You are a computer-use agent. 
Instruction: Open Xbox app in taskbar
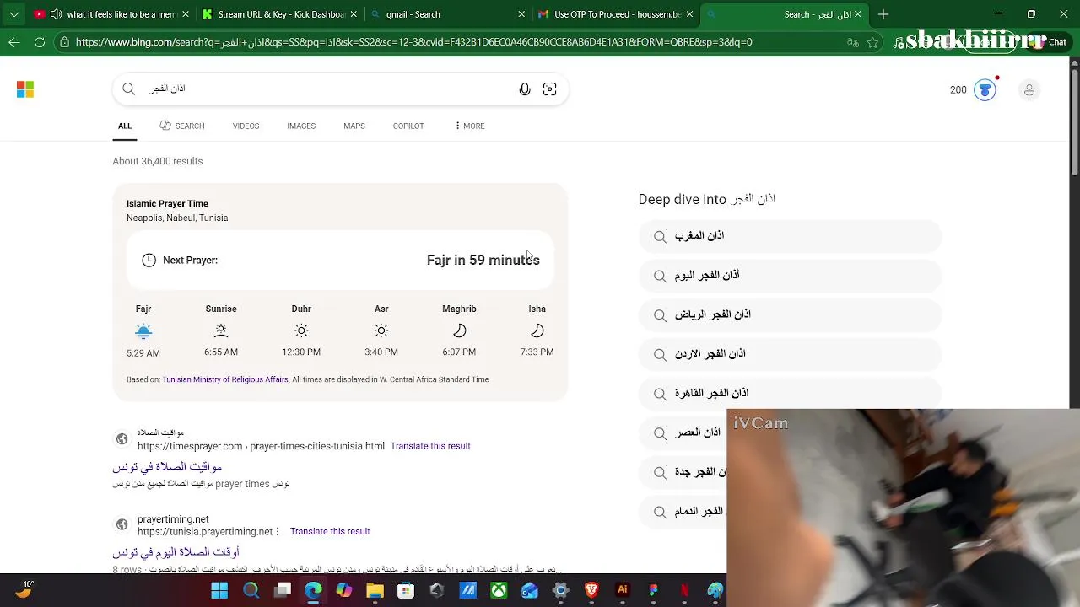[499, 590]
